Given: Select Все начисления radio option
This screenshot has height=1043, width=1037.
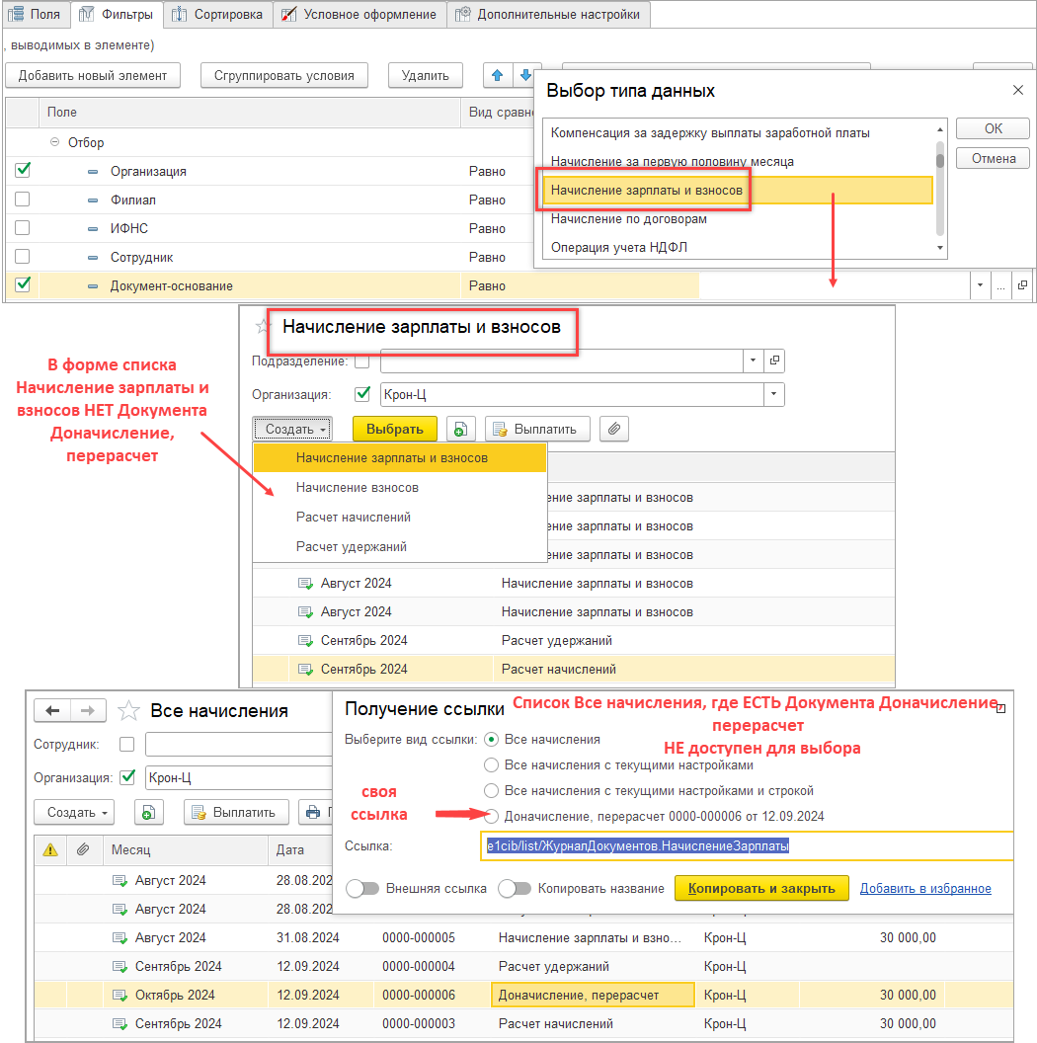Looking at the screenshot, I should click(491, 740).
